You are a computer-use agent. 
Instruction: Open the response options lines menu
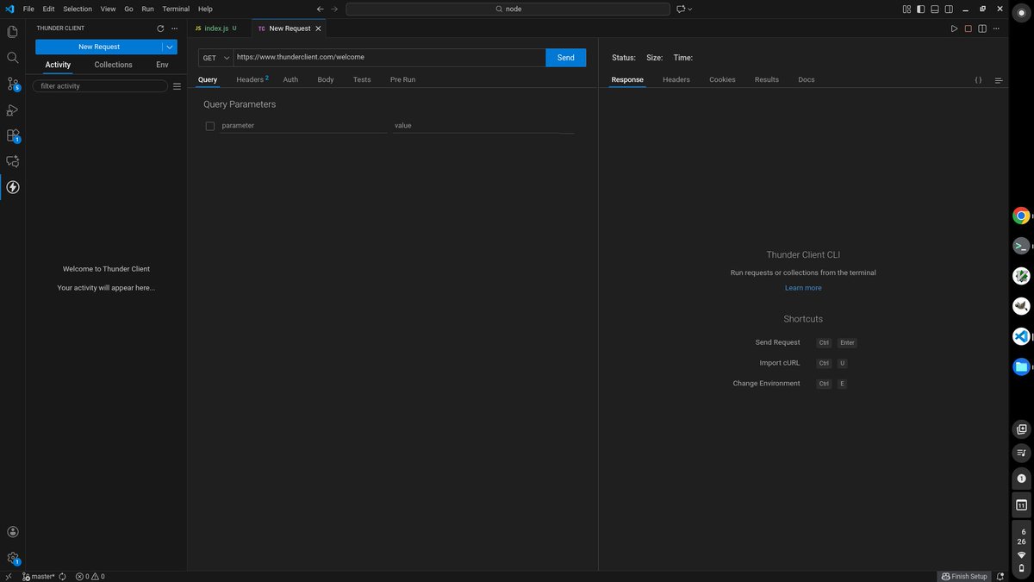pyautogui.click(x=998, y=79)
